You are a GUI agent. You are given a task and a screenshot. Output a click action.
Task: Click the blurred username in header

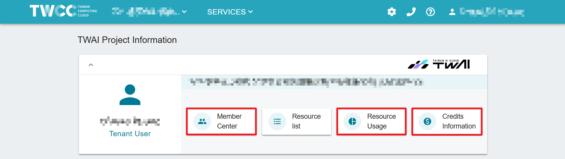(x=491, y=12)
